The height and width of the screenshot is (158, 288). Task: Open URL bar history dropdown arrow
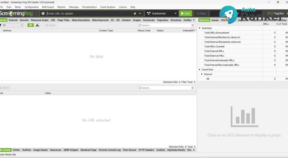[x=140, y=14]
